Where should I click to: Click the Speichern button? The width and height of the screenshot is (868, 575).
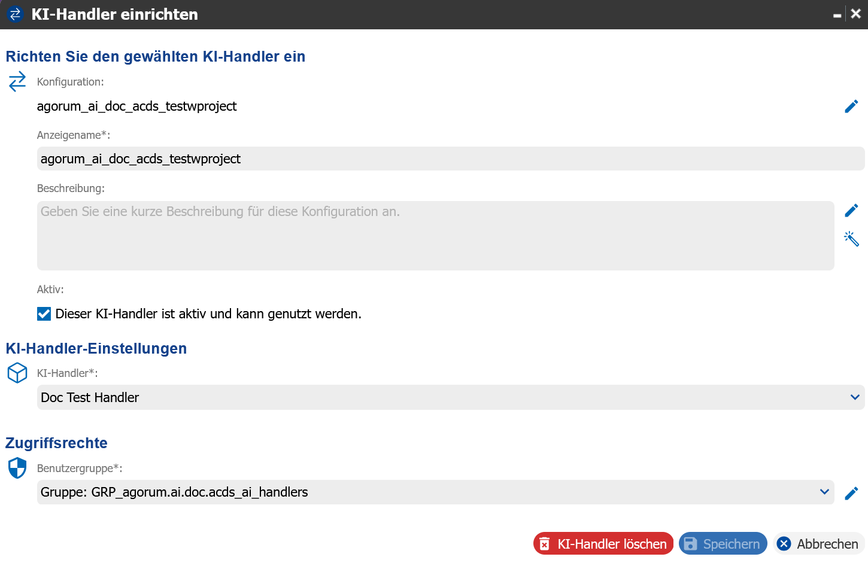(723, 544)
